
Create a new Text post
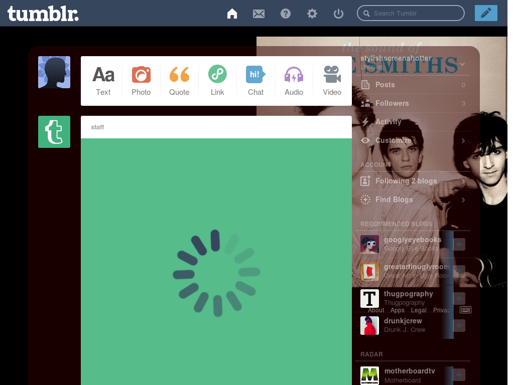pyautogui.click(x=103, y=81)
